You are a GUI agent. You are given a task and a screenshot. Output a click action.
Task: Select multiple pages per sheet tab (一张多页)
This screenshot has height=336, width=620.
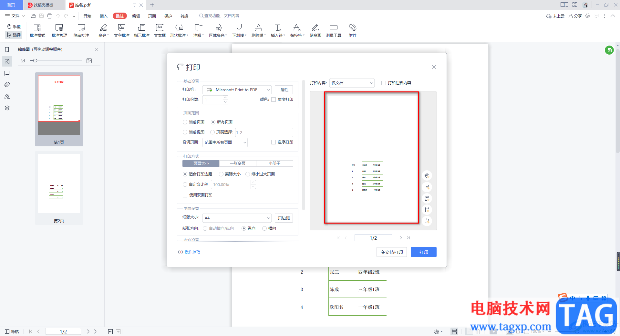(x=238, y=163)
